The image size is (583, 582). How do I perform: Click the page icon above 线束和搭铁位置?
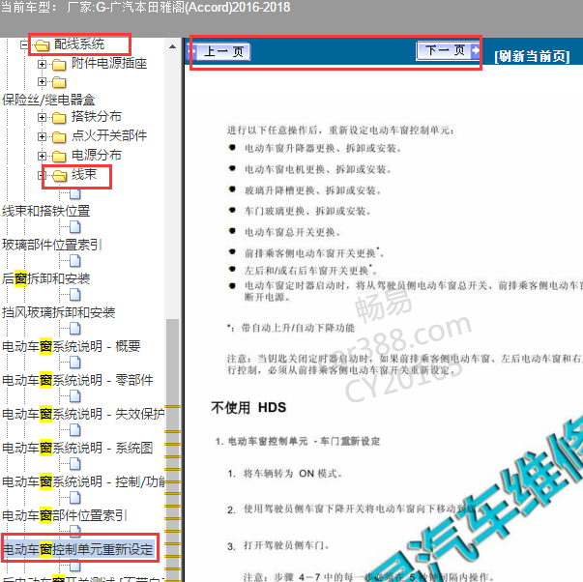coord(75,193)
